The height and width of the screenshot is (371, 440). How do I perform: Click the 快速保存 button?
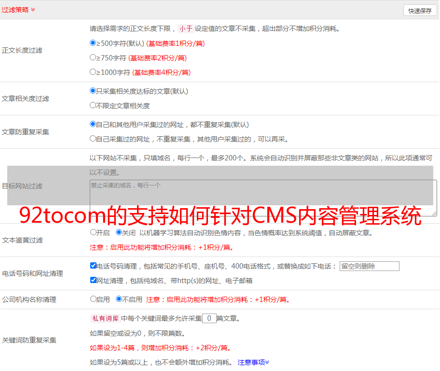pyautogui.click(x=420, y=11)
